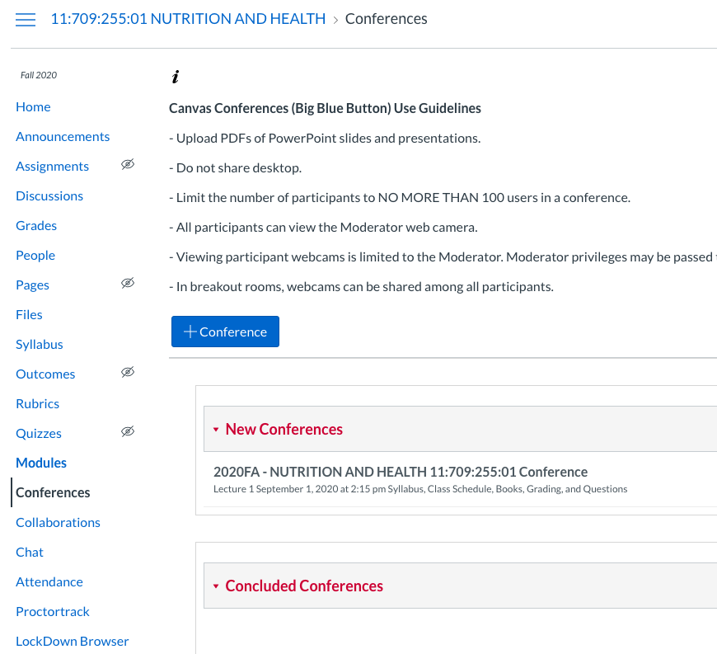Image resolution: width=717 pixels, height=654 pixels.
Task: Go to the Attendance page
Action: 49,581
